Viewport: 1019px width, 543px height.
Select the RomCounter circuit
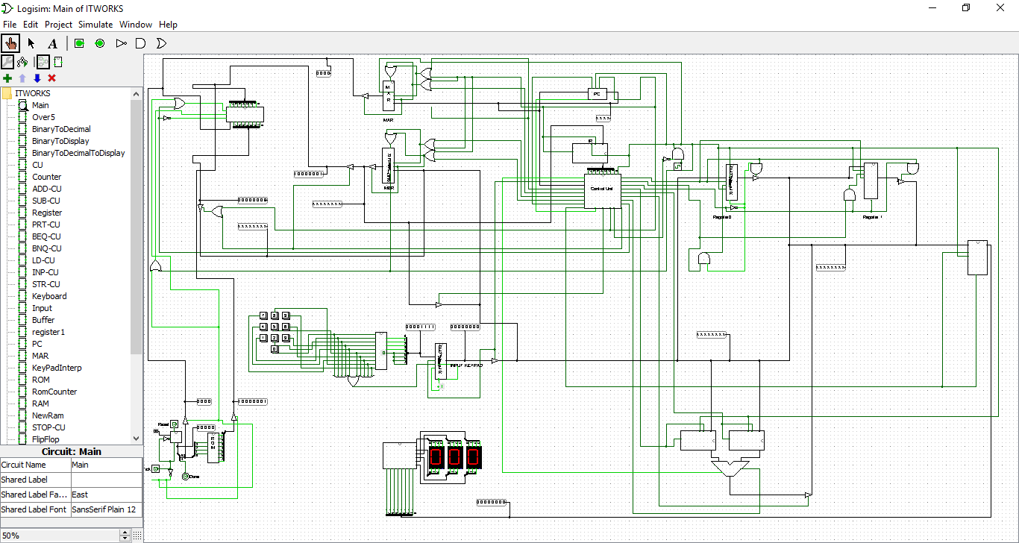click(54, 392)
